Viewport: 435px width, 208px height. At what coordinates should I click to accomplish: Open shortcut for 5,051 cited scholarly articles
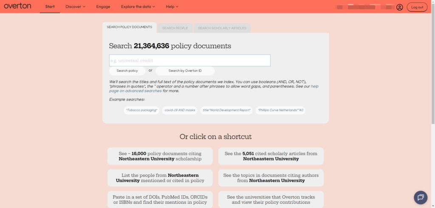[x=271, y=156]
